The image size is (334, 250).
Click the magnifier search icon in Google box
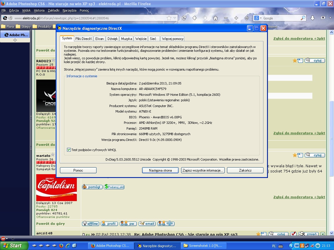click(303, 18)
